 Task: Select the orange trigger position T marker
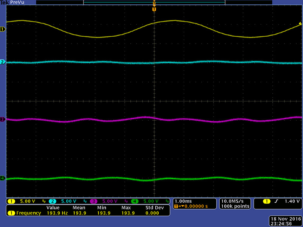pyautogui.click(x=154, y=9)
